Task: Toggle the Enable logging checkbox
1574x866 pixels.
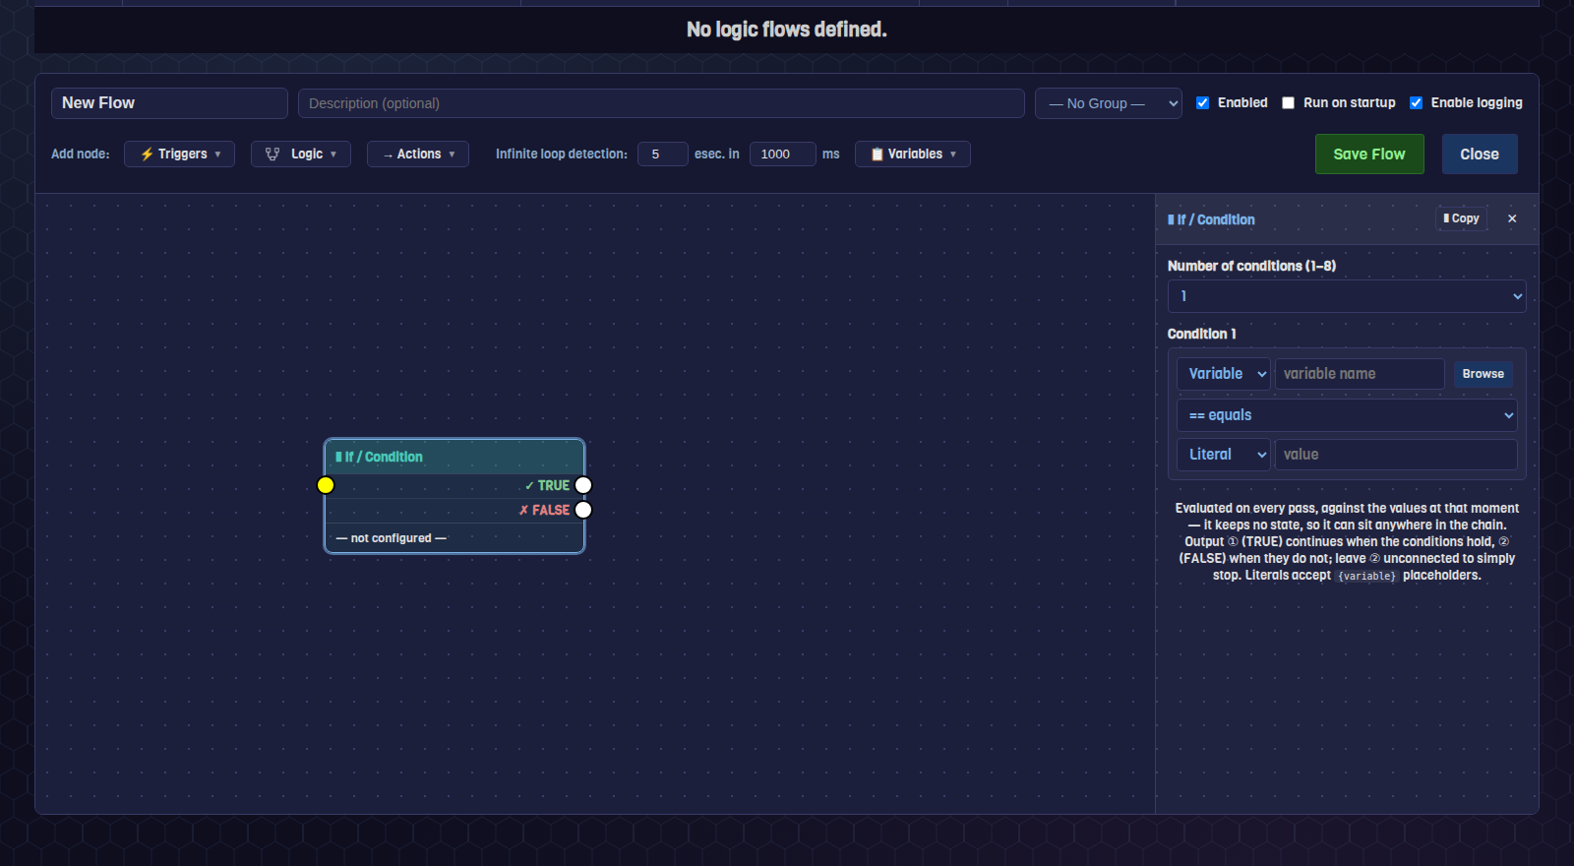Action: point(1416,102)
